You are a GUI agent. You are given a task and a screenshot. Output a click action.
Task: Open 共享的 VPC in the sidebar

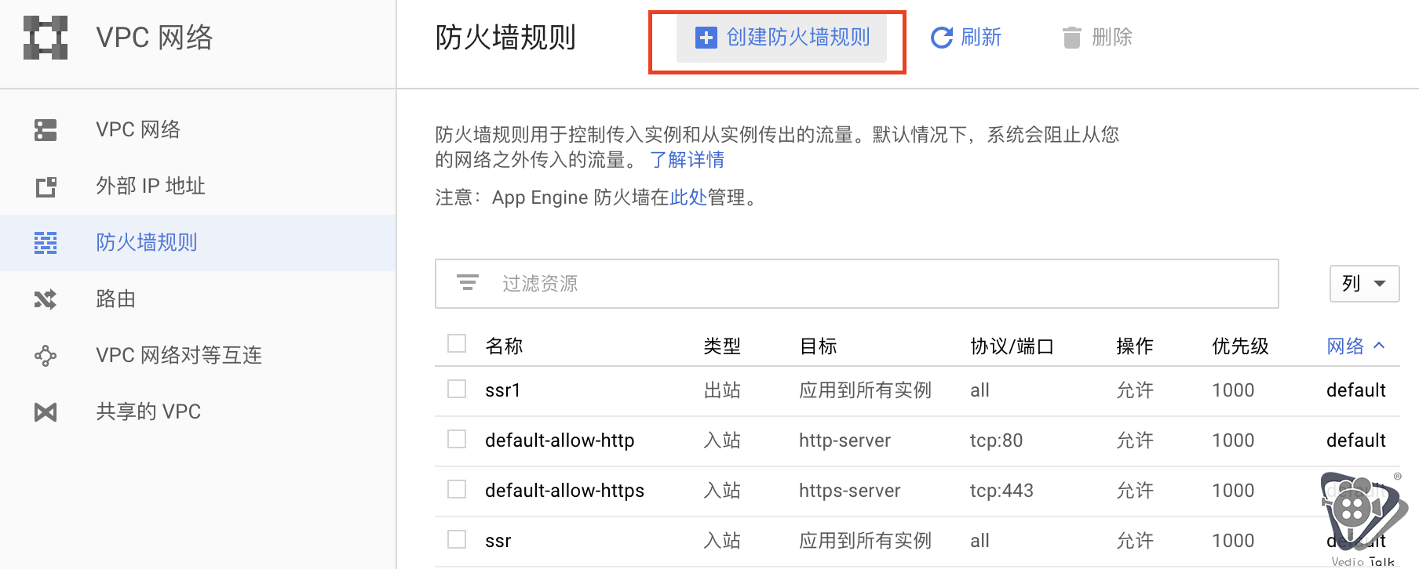click(198, 412)
